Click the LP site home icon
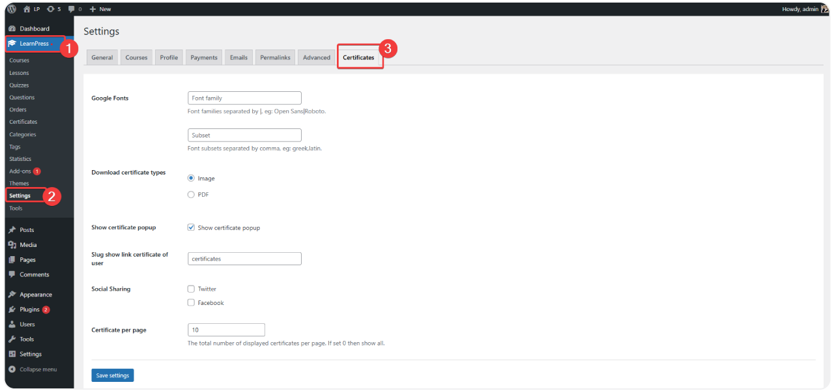 pos(27,9)
